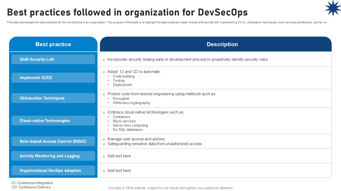Click 'Safeguarding sensitive data from unauthorized access'

click(x=155, y=144)
